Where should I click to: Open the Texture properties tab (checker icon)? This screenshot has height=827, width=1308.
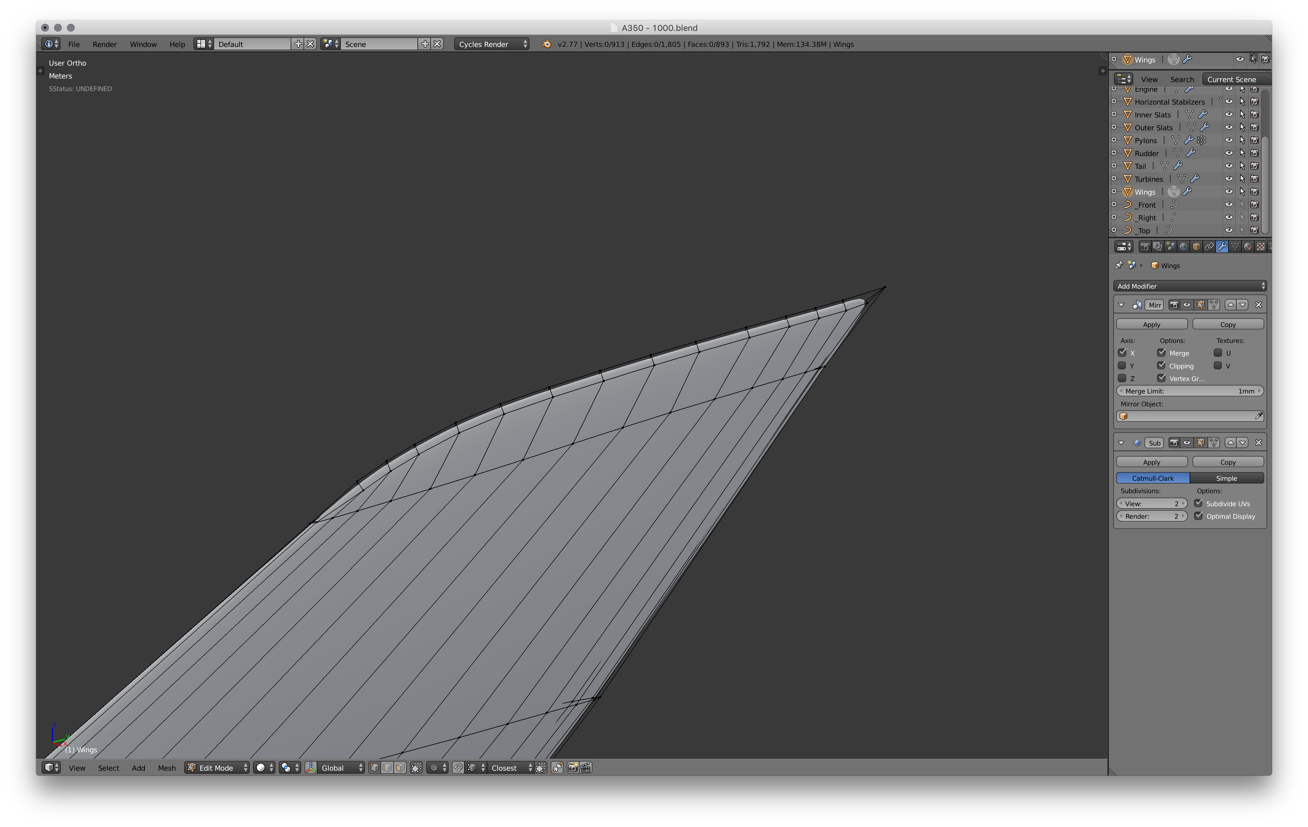(1261, 246)
